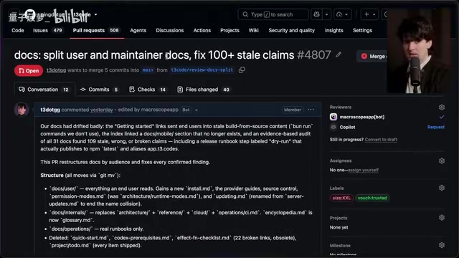This screenshot has height=258, width=459.
Task: Open the Insights tab
Action: click(x=334, y=30)
